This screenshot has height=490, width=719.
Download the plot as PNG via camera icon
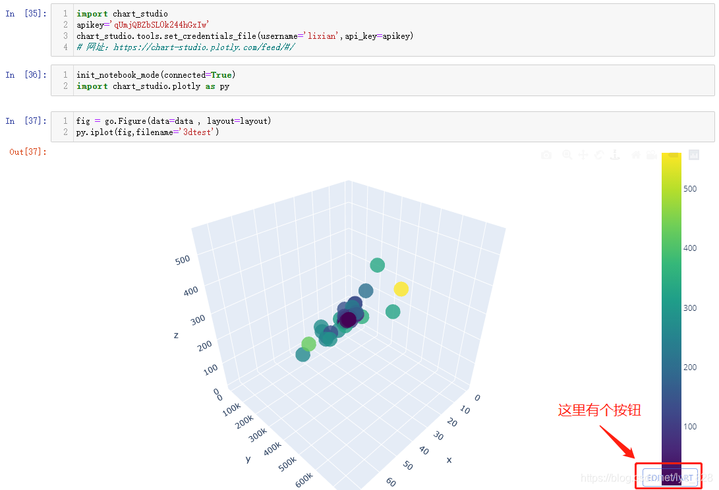tap(546, 155)
